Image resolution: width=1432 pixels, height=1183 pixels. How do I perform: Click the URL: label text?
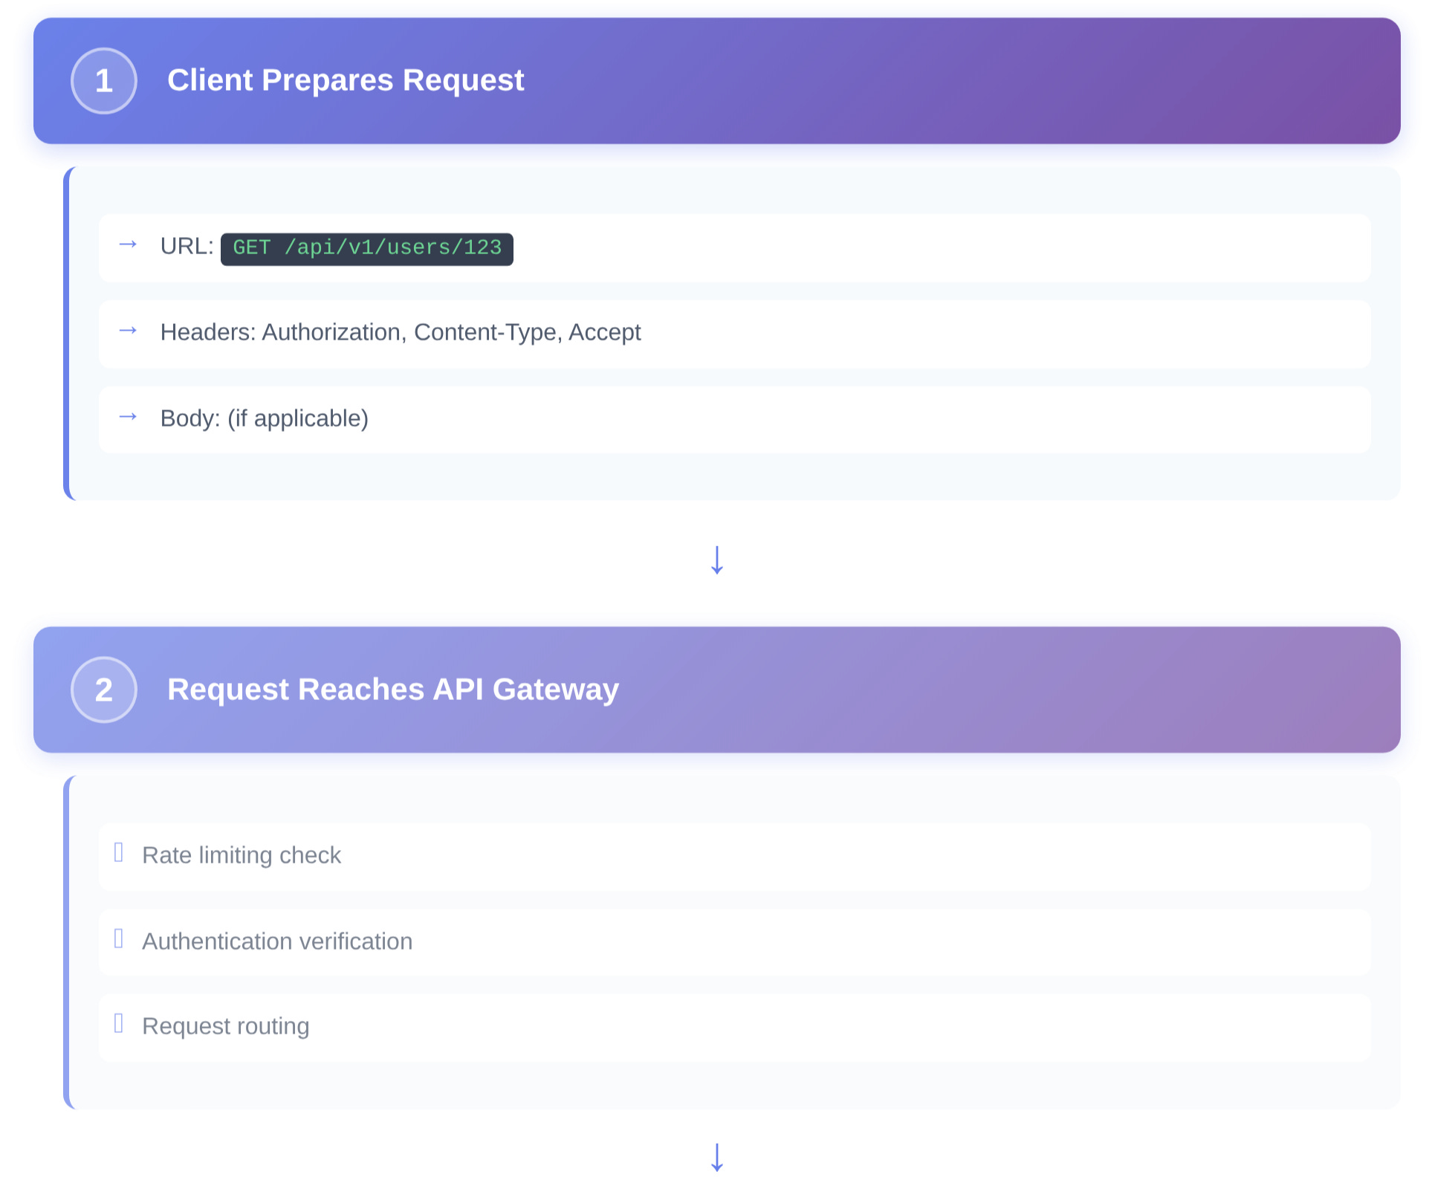click(x=187, y=246)
